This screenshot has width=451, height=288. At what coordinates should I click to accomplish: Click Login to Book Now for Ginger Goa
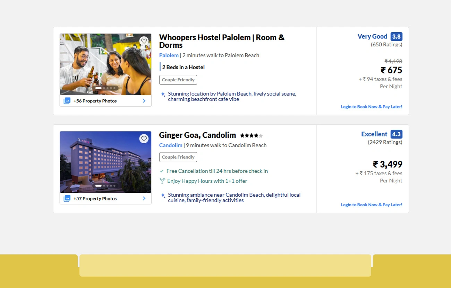(371, 205)
